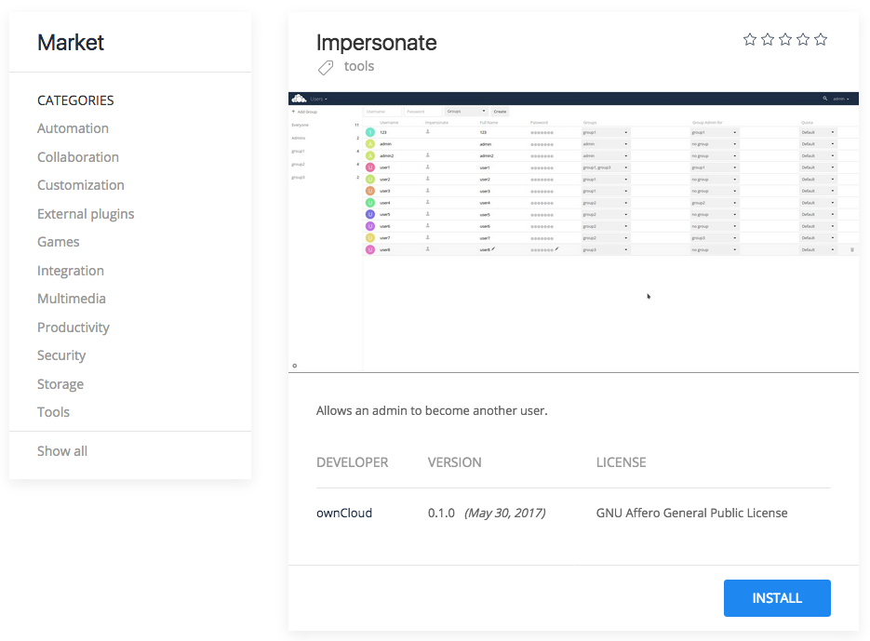
Task: Open the Users app menu in the preview
Action: pos(316,98)
